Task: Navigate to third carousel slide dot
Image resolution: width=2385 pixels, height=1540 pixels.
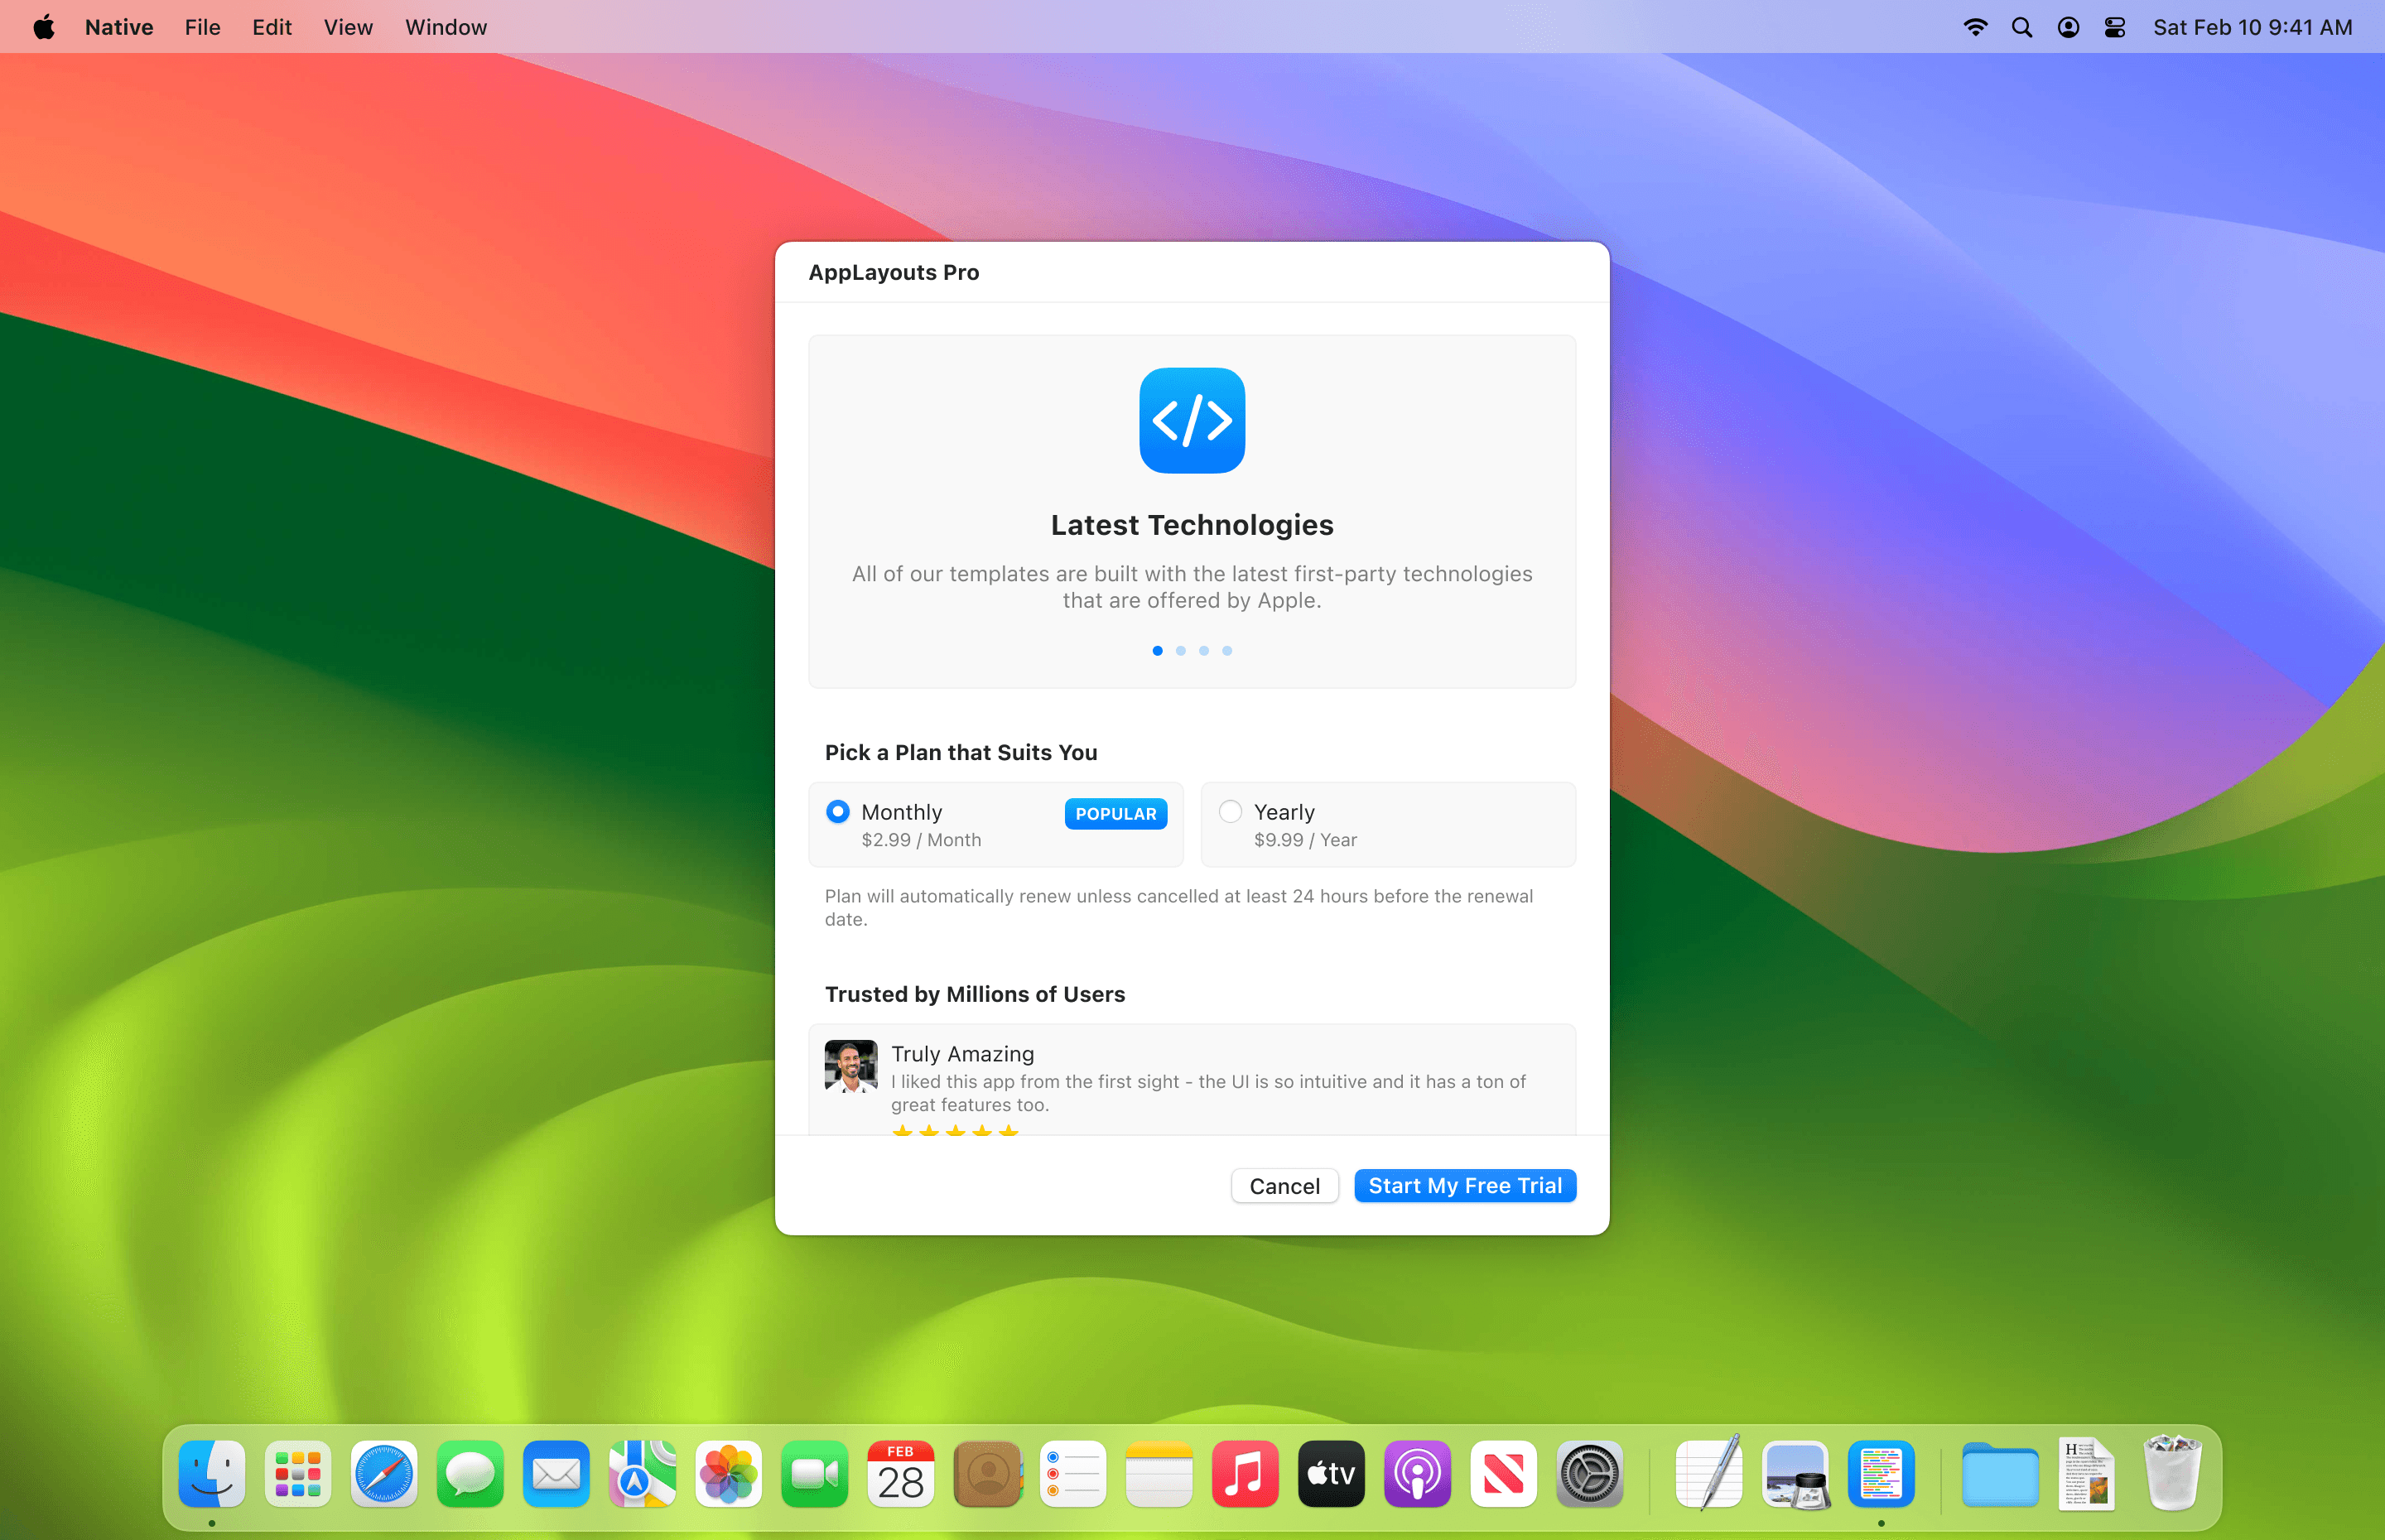Action: coord(1203,650)
